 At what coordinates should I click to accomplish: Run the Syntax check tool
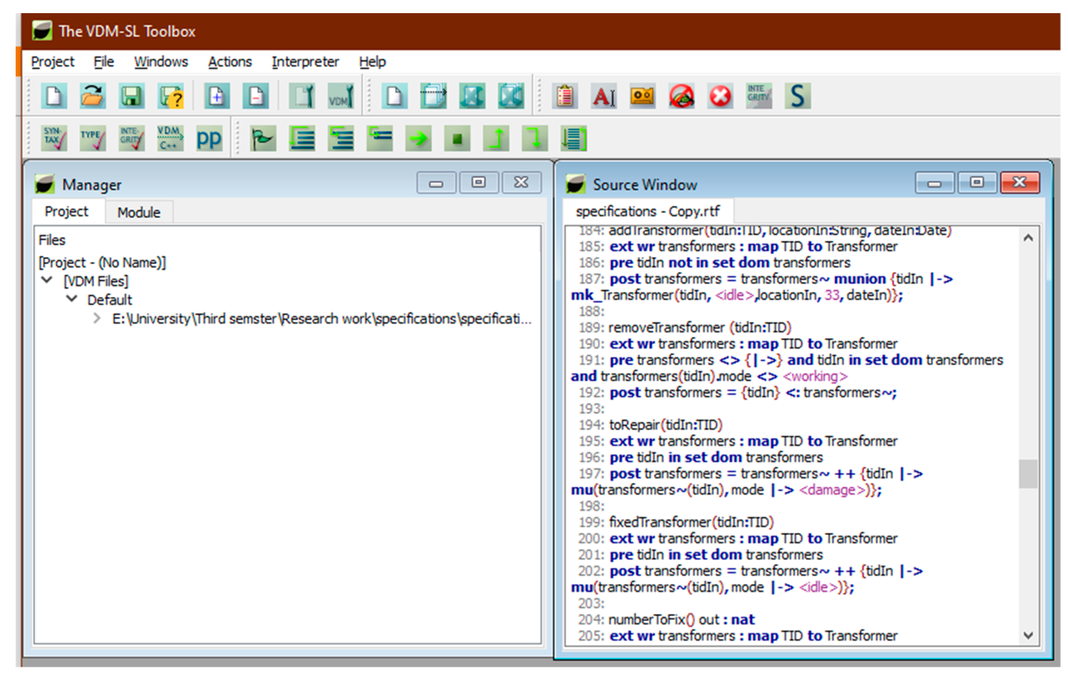54,138
